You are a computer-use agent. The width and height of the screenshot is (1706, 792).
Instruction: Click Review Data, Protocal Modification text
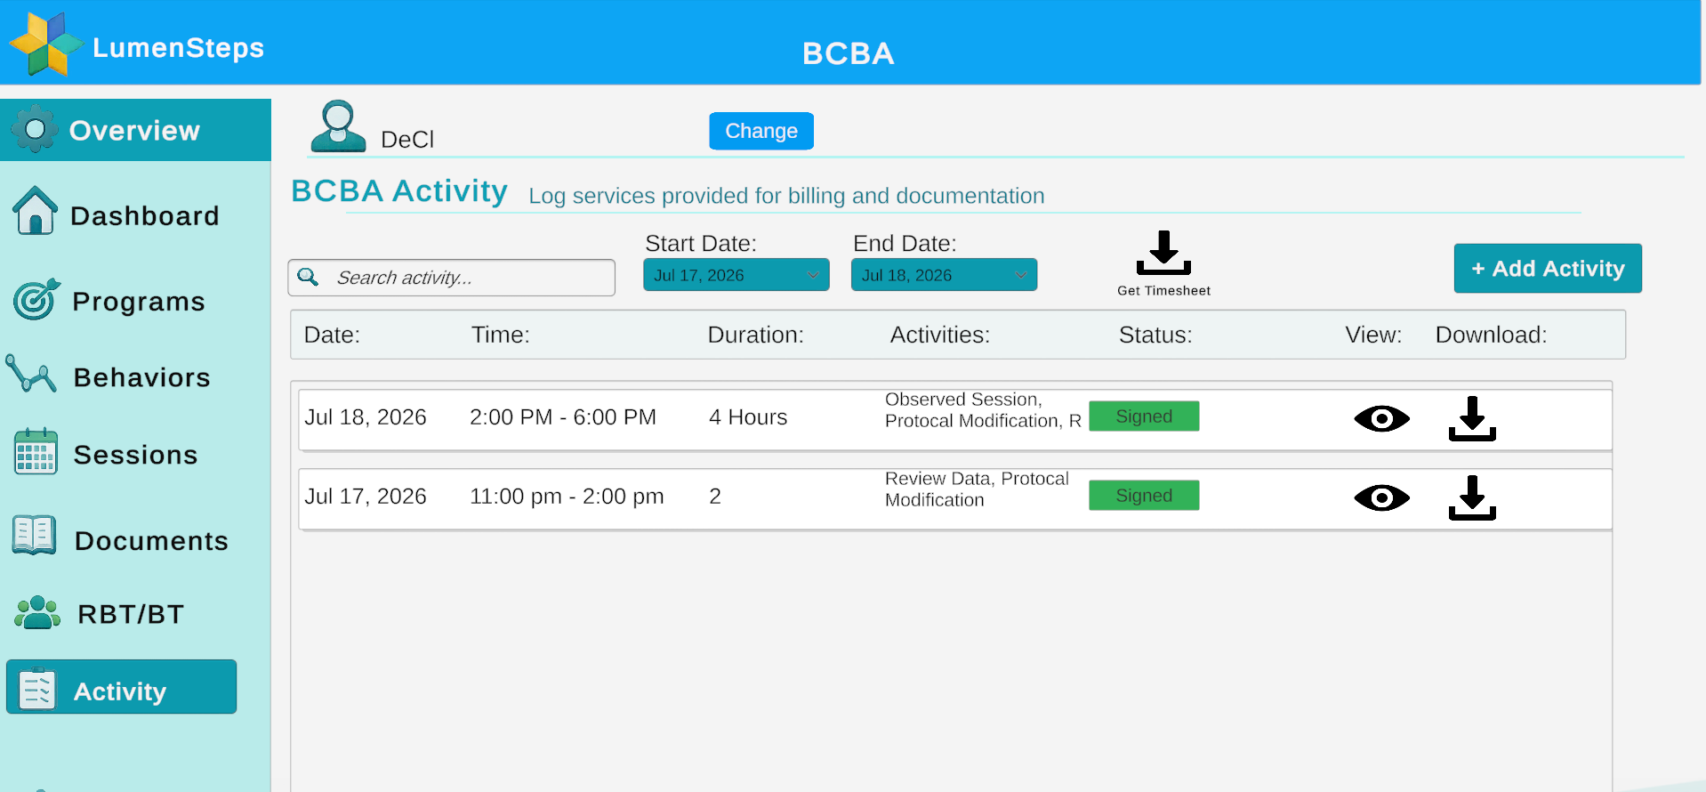[977, 489]
